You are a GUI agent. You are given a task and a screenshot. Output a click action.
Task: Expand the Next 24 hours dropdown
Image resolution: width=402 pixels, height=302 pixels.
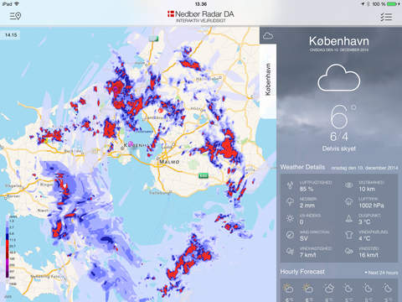[381, 273]
